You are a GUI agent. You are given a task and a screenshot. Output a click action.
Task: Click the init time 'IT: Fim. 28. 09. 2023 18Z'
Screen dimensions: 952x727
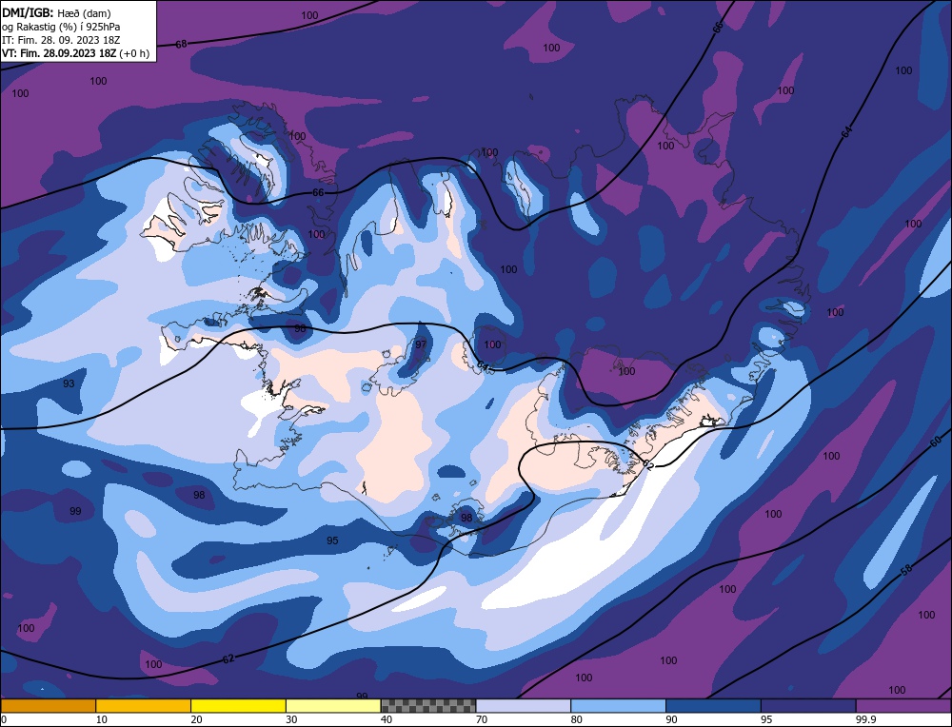click(61, 40)
